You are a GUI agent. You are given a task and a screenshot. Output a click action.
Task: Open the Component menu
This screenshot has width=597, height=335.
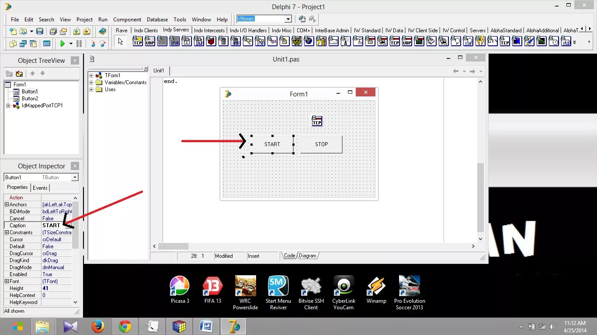[127, 20]
